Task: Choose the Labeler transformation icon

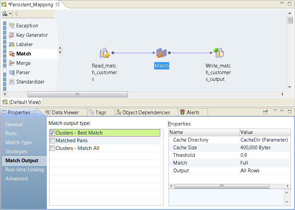Action: click(12, 44)
